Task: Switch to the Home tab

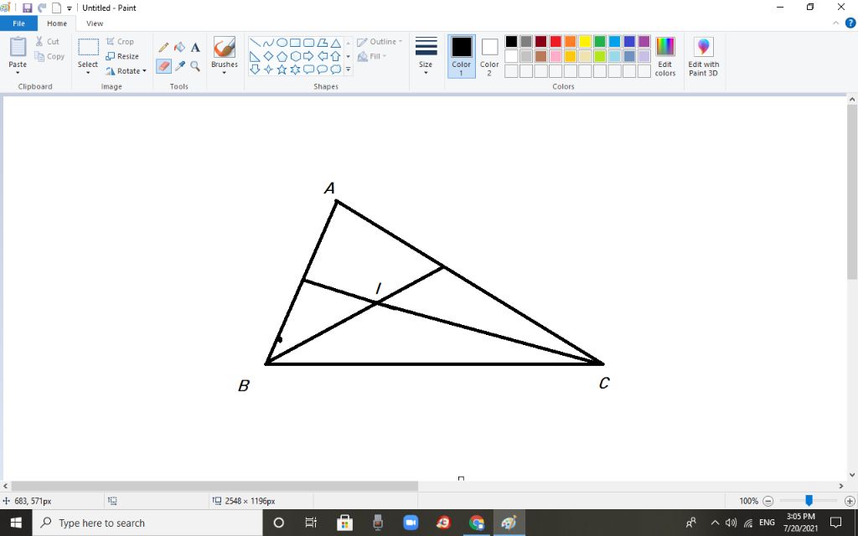Action: 57,23
